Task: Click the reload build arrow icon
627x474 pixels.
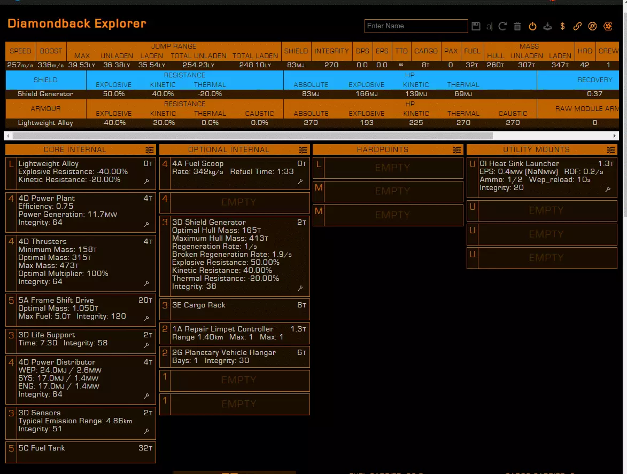Action: (x=502, y=26)
